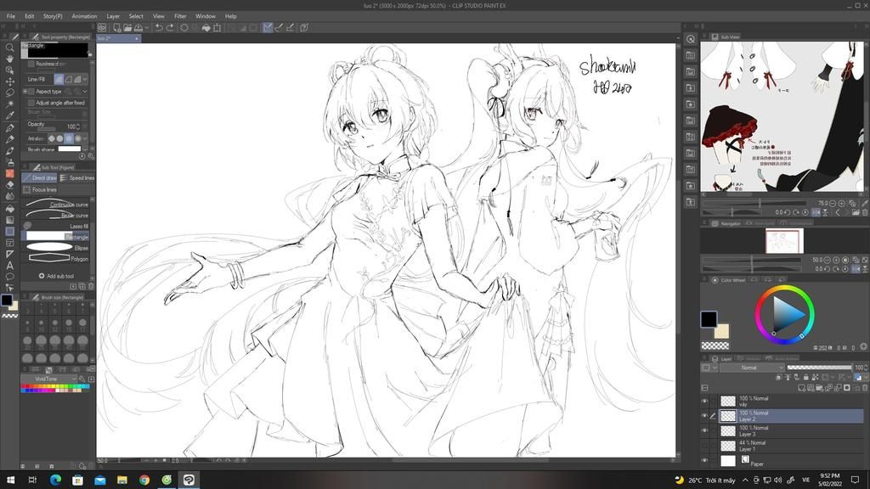Viewport: 870px width, 489px height.
Task: Select Layer 3 row in Layer palette
Action: point(791,430)
